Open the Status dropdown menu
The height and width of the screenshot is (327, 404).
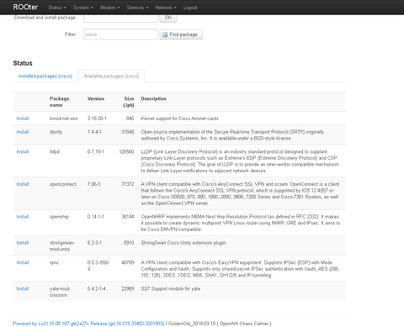click(57, 8)
